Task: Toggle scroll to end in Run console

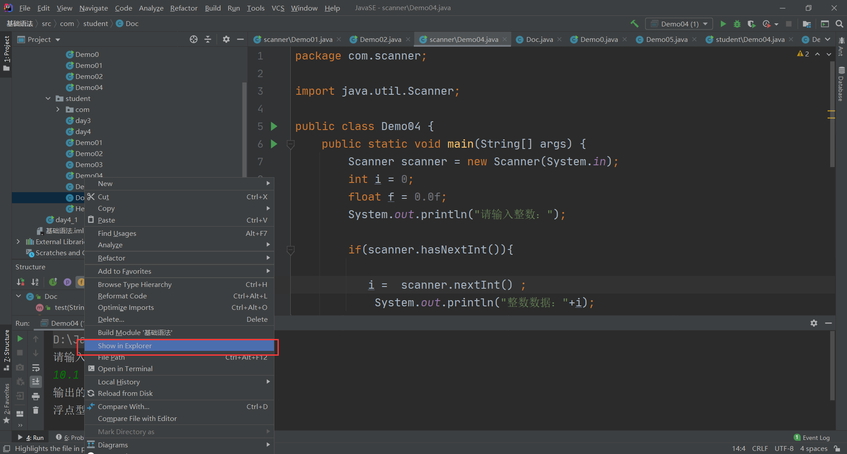Action: click(36, 381)
